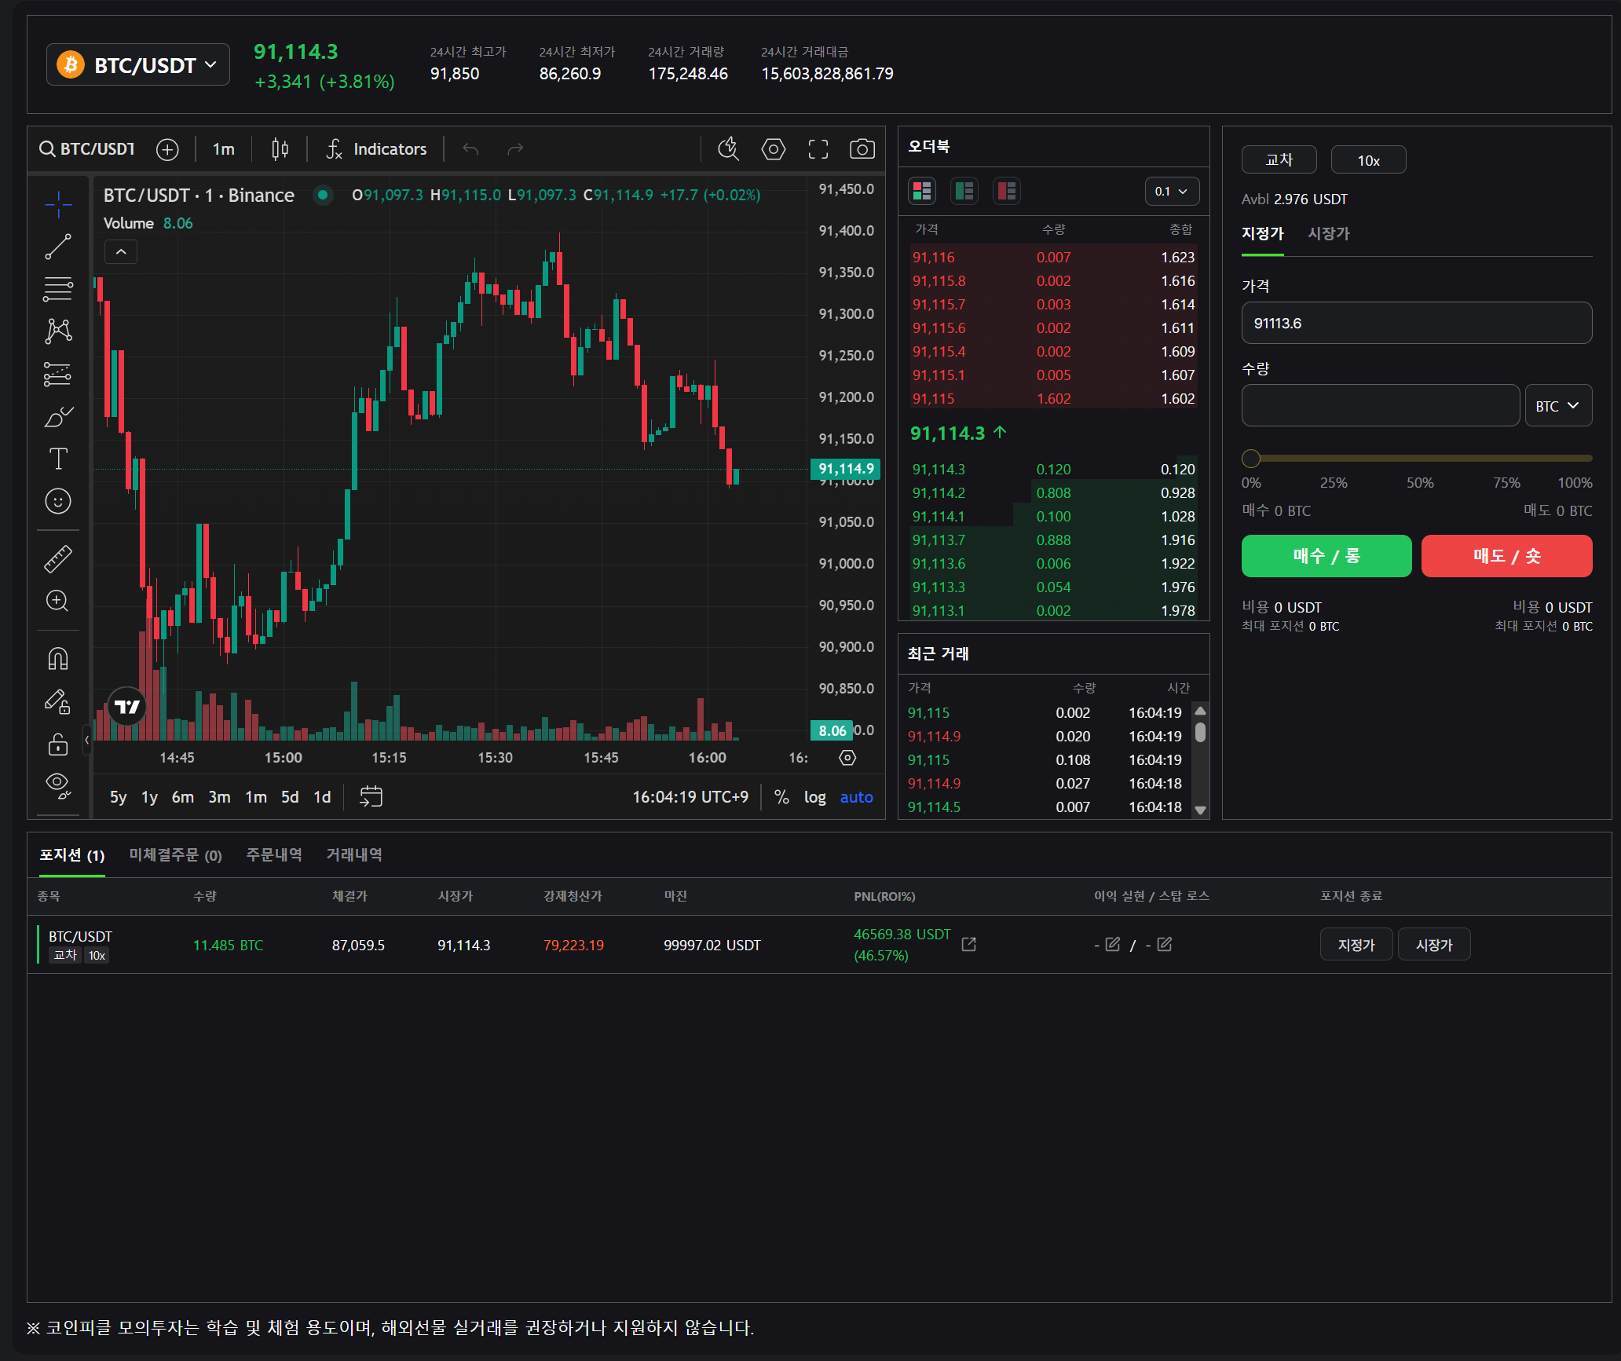This screenshot has height=1361, width=1621.
Task: Click the magnet snap mode icon
Action: [58, 658]
